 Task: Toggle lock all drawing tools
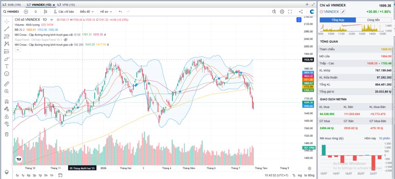pyautogui.click(x=7, y=117)
